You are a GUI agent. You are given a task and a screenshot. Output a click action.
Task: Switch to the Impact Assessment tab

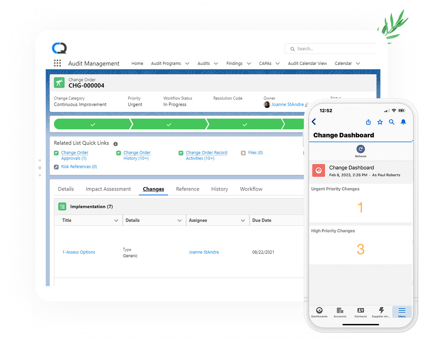(x=108, y=189)
